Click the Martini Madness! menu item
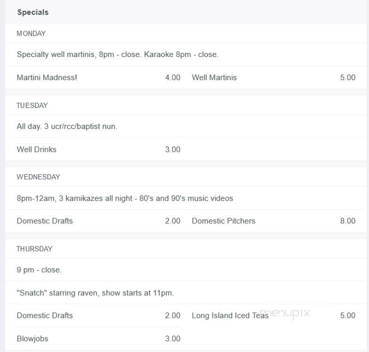Image resolution: width=369 pixels, height=352 pixels. 47,77
